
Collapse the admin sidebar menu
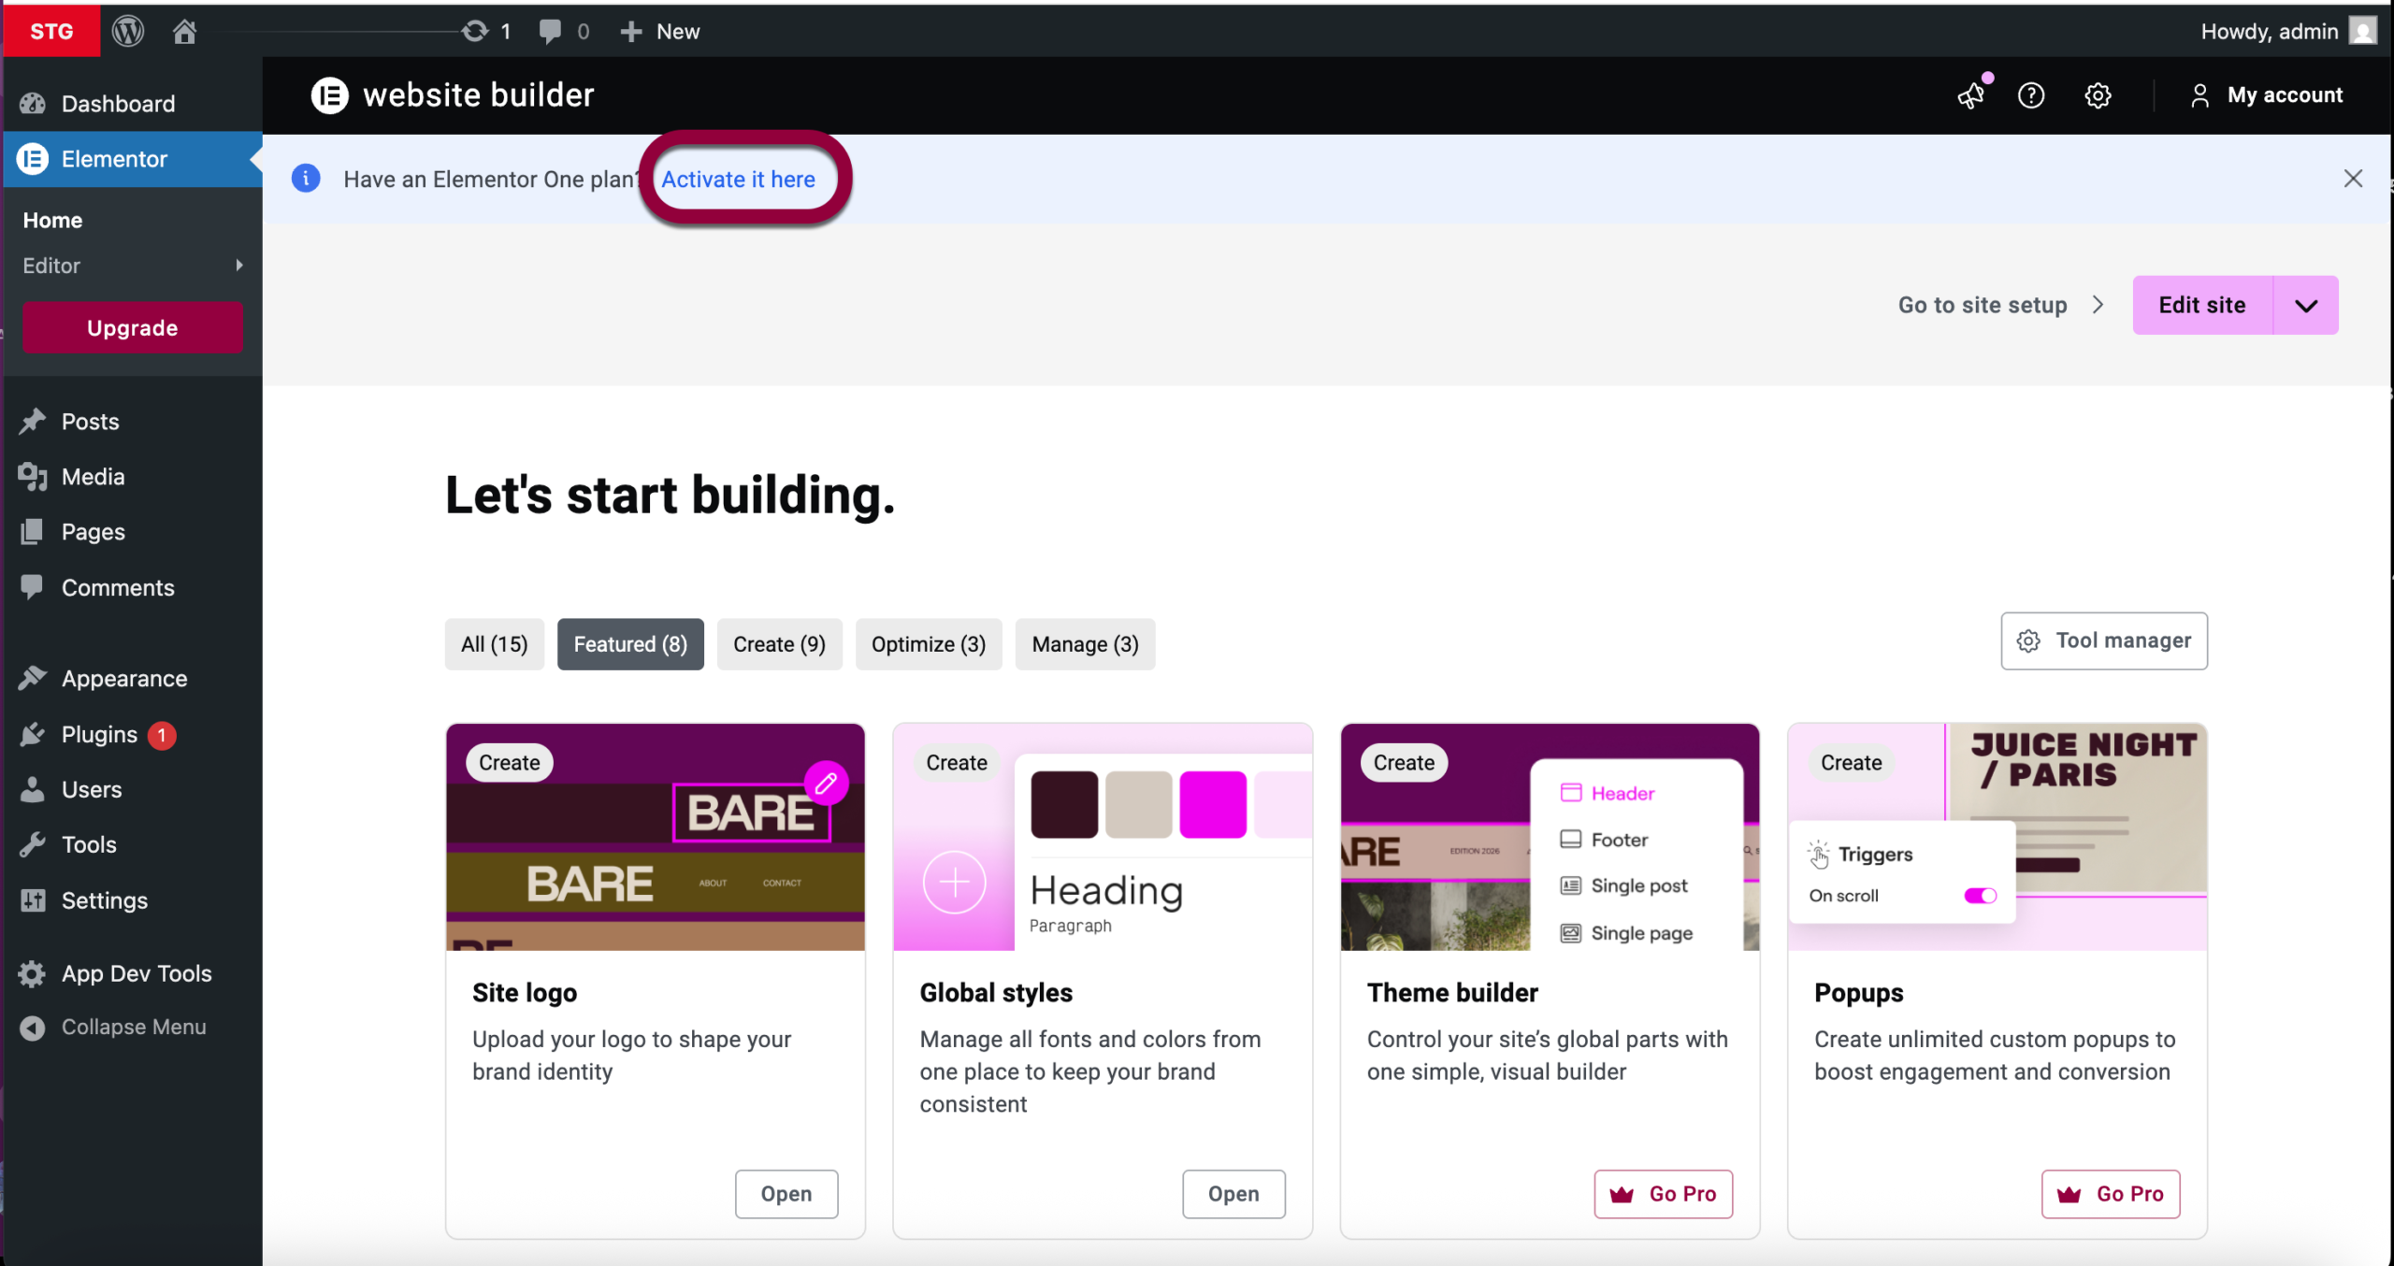133,1027
